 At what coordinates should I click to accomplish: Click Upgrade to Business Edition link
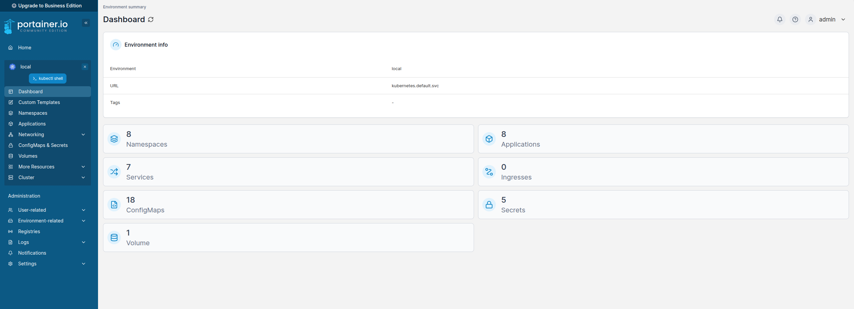[47, 6]
